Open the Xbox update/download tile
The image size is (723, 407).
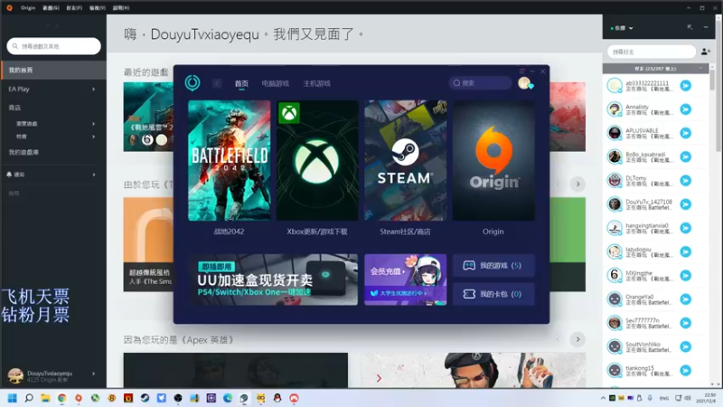coord(317,160)
